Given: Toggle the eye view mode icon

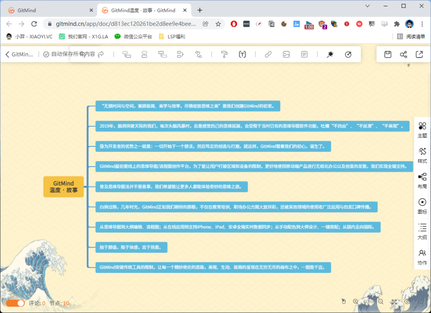Looking at the screenshot, I should pos(407,301).
